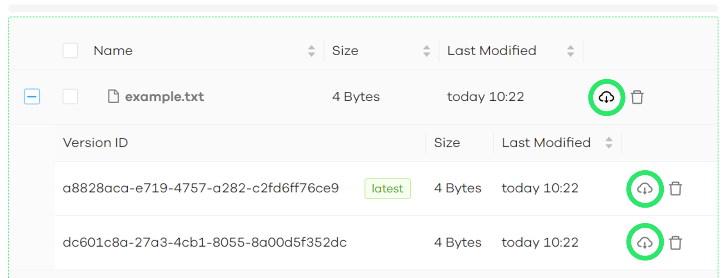Open the example.txt file name link
This screenshot has width=728, height=278.
click(x=164, y=97)
